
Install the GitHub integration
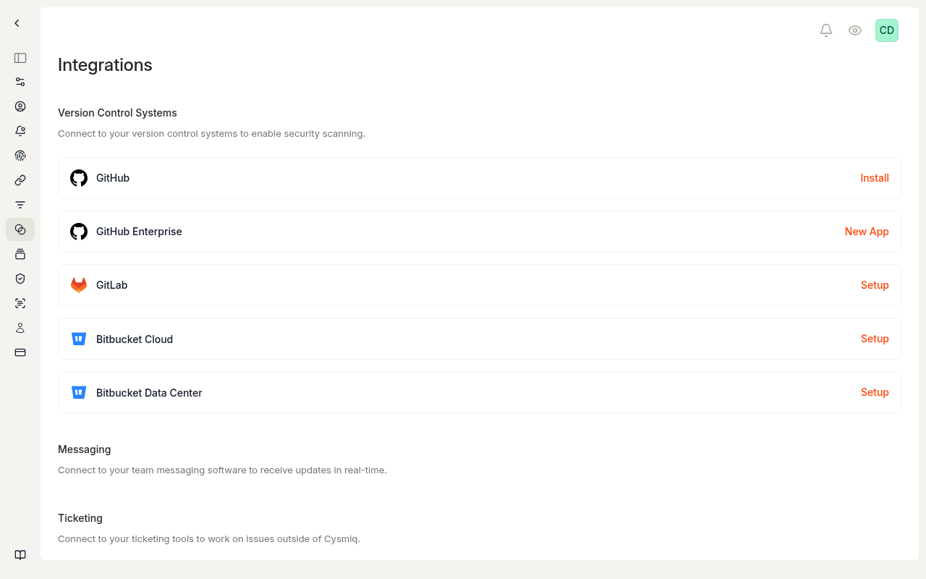coord(874,177)
